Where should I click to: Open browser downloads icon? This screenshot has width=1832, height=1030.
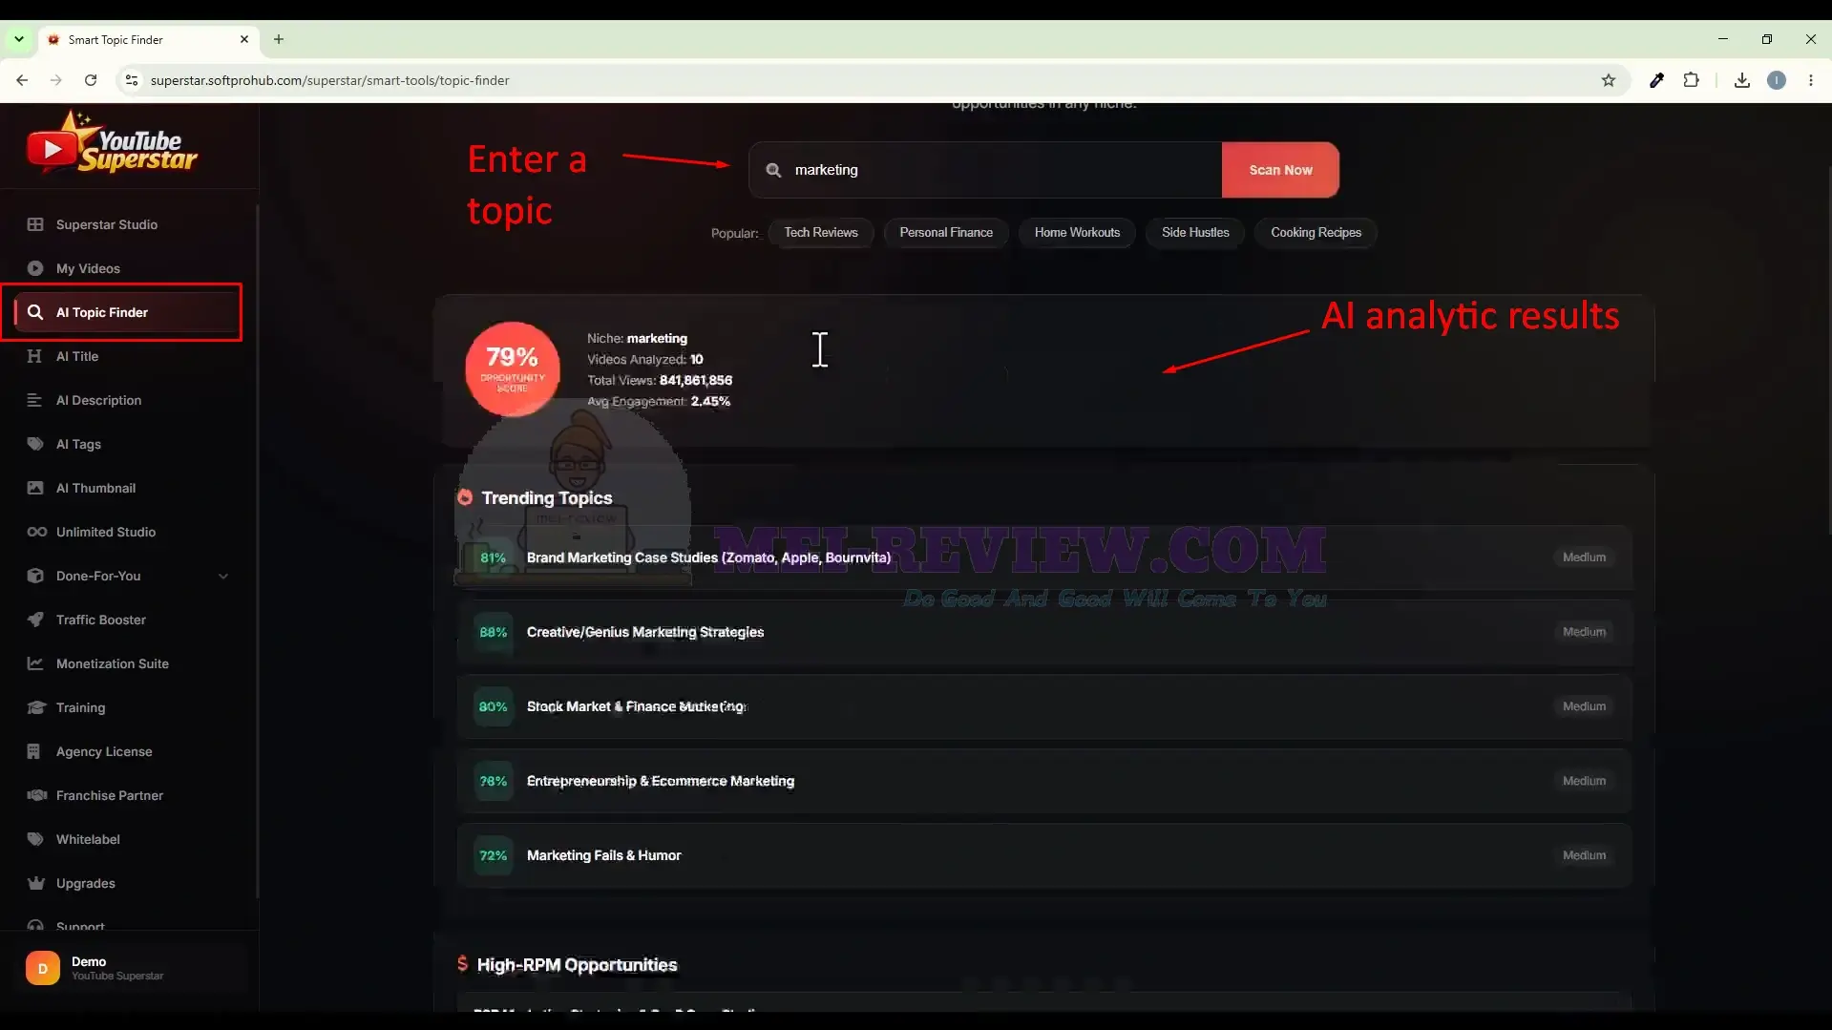tap(1741, 80)
